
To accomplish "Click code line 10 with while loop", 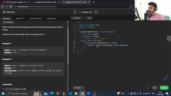I will point(101,43).
